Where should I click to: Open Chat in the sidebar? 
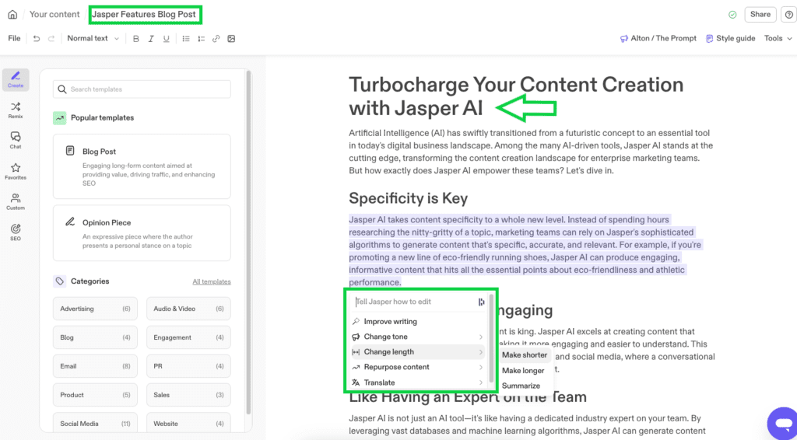pyautogui.click(x=16, y=141)
